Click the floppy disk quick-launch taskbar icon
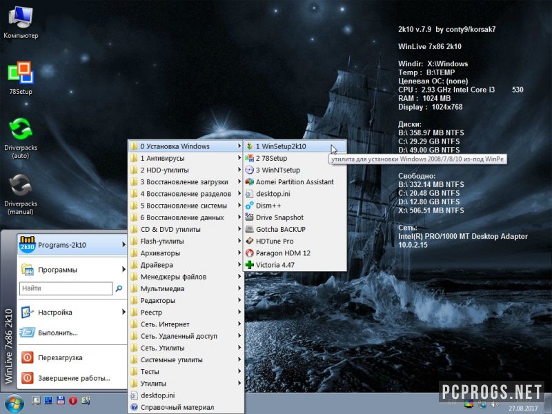552x414 pixels. [61, 400]
